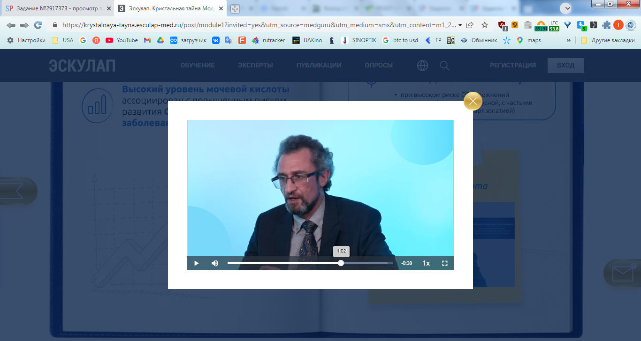Open the Настройки bookmark
The height and width of the screenshot is (341, 641).
26,40
